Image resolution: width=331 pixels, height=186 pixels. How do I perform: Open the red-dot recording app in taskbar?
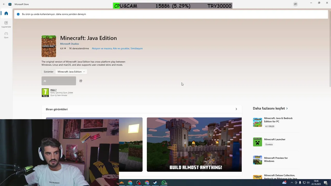point(139,183)
